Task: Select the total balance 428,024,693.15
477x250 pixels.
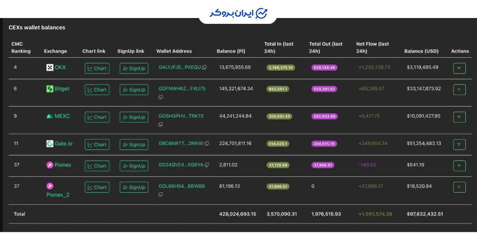Action: pyautogui.click(x=237, y=214)
